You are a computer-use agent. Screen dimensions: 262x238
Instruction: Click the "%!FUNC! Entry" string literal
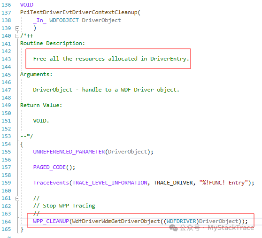223,183
